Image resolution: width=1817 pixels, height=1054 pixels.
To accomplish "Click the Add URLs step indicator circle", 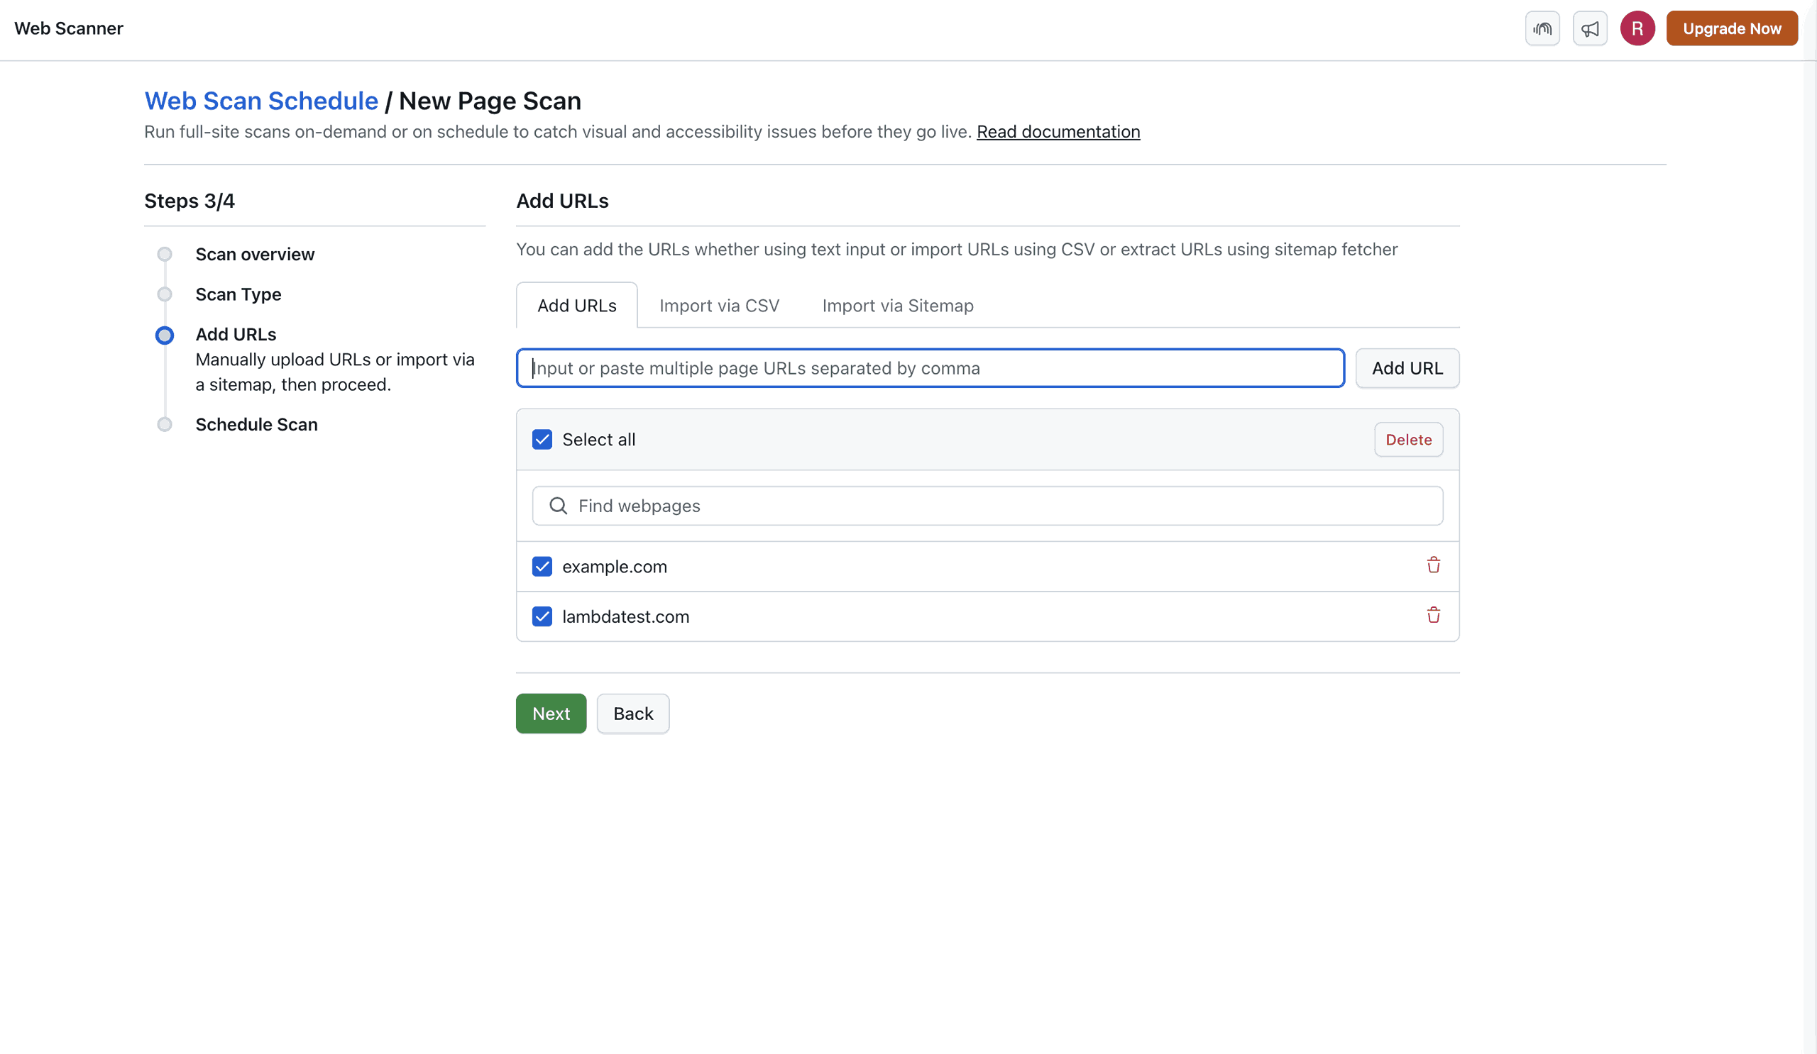I will [x=164, y=335].
